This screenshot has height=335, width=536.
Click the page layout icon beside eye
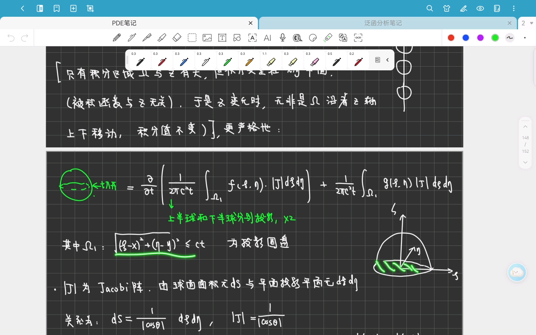tap(497, 8)
